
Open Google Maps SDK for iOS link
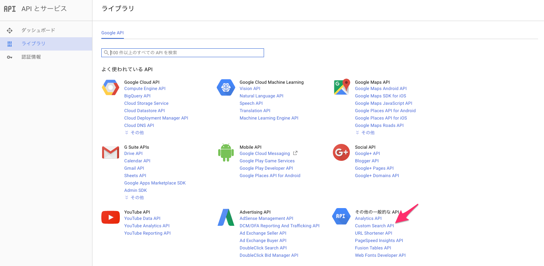click(x=381, y=96)
